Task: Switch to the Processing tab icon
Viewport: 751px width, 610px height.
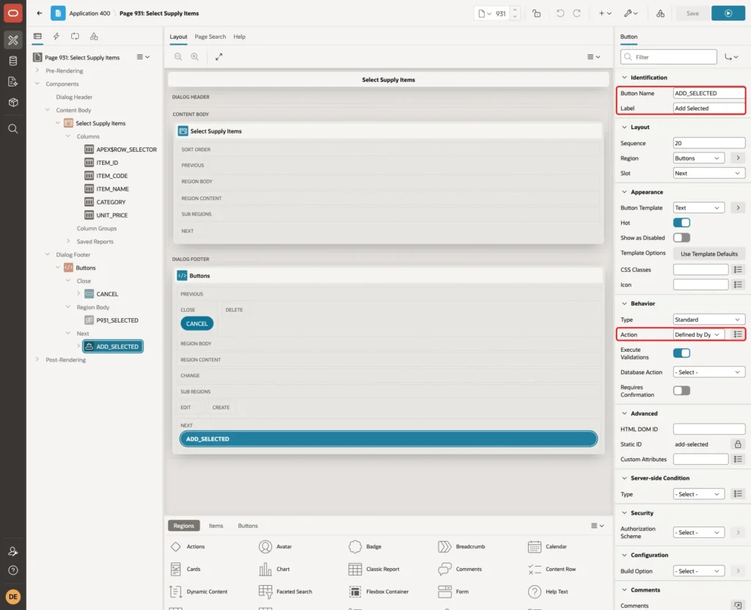Action: (75, 37)
